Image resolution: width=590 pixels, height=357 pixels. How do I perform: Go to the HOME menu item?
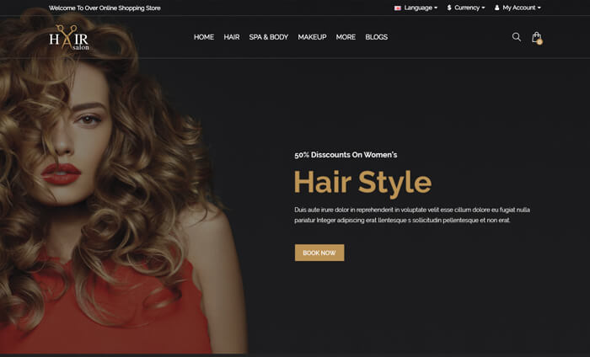204,37
